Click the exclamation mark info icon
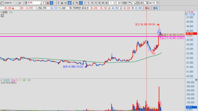The width and height of the screenshot is (198, 111). pyautogui.click(x=44, y=3)
